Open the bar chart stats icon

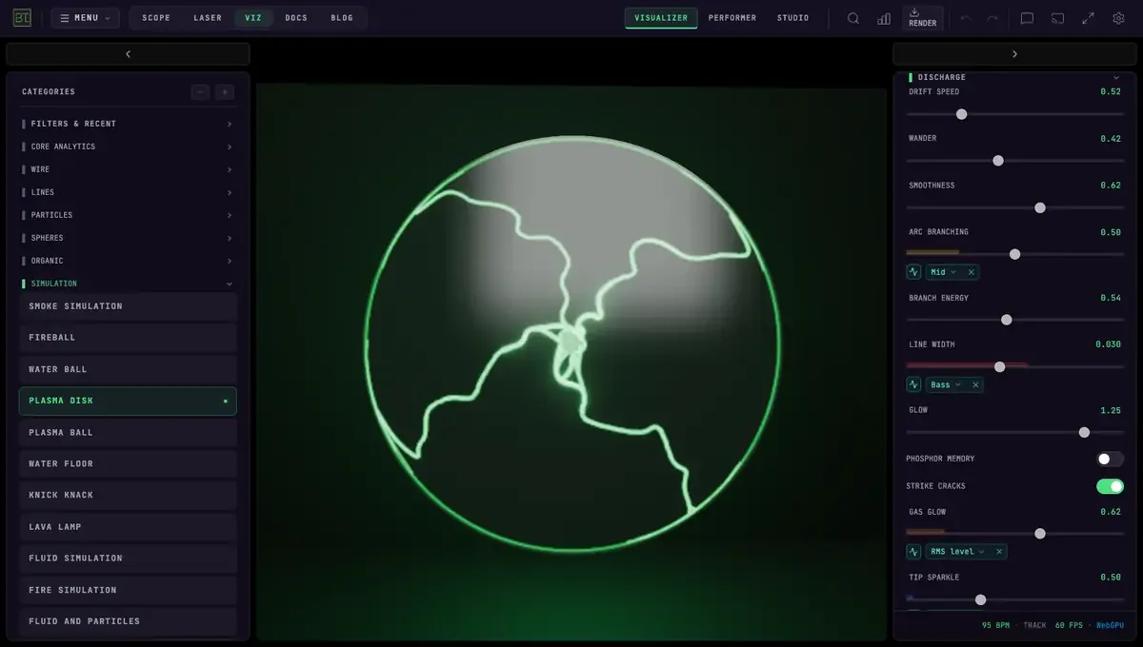884,18
